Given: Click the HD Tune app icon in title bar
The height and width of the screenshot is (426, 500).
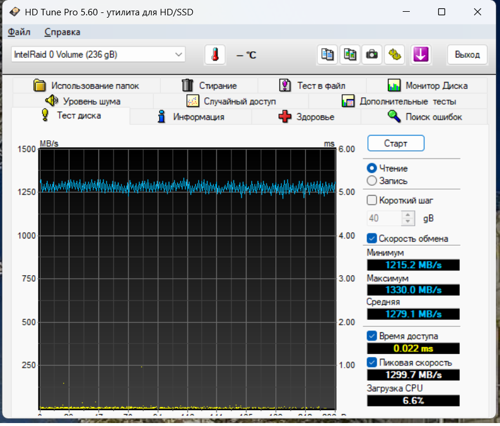Looking at the screenshot, I should 14,12.
